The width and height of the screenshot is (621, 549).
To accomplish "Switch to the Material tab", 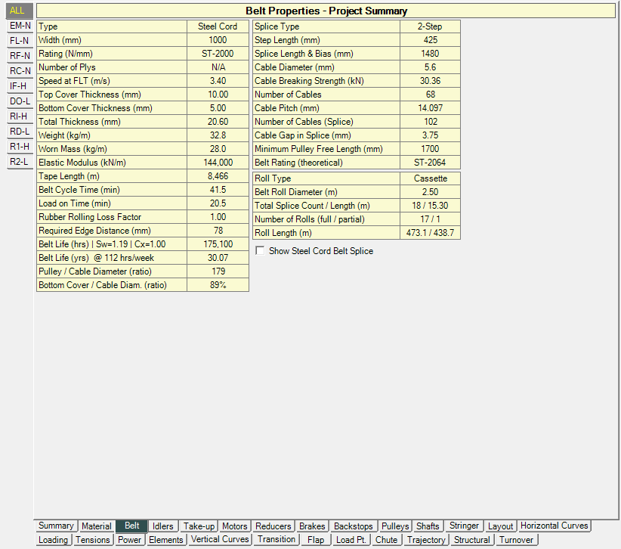I will (x=97, y=526).
